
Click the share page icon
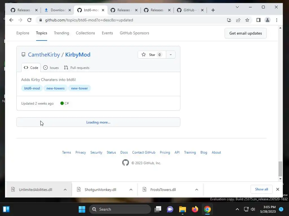238,20
